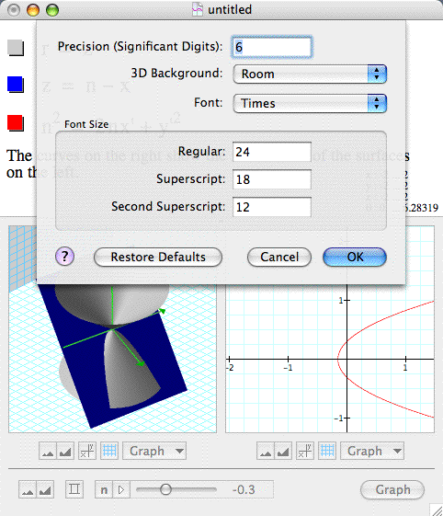Click the Second Superscript font size field

point(272,207)
